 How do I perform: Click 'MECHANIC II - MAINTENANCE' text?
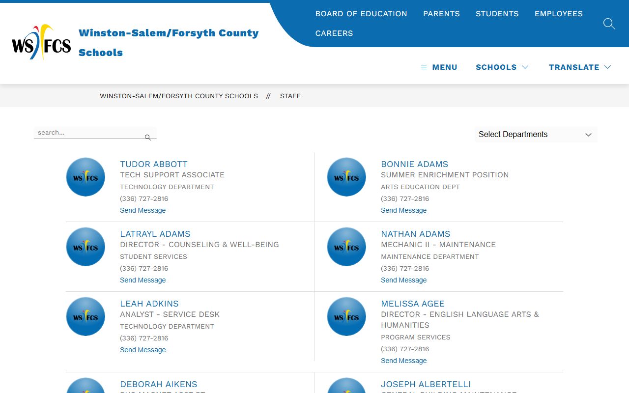(x=438, y=245)
